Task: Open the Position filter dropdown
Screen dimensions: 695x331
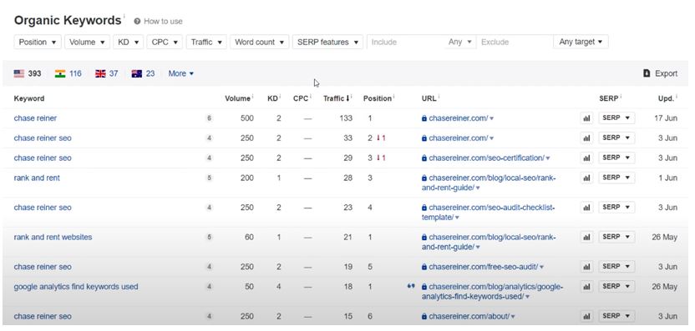Action: click(38, 42)
